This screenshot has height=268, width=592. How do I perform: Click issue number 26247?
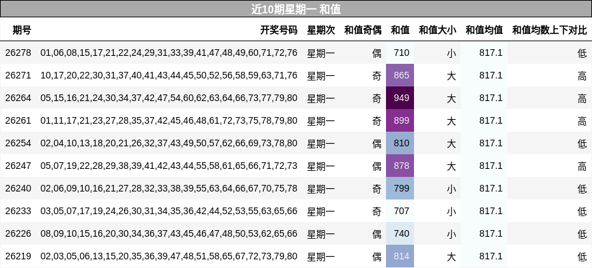point(18,166)
